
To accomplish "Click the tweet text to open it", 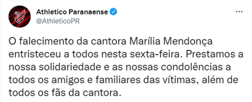I will click(x=126, y=67).
